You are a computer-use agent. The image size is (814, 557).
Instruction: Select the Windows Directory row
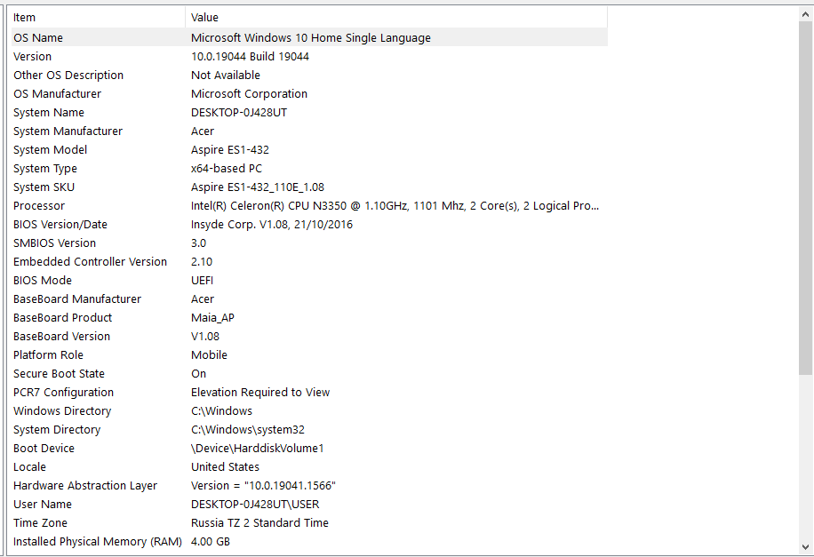pos(309,411)
